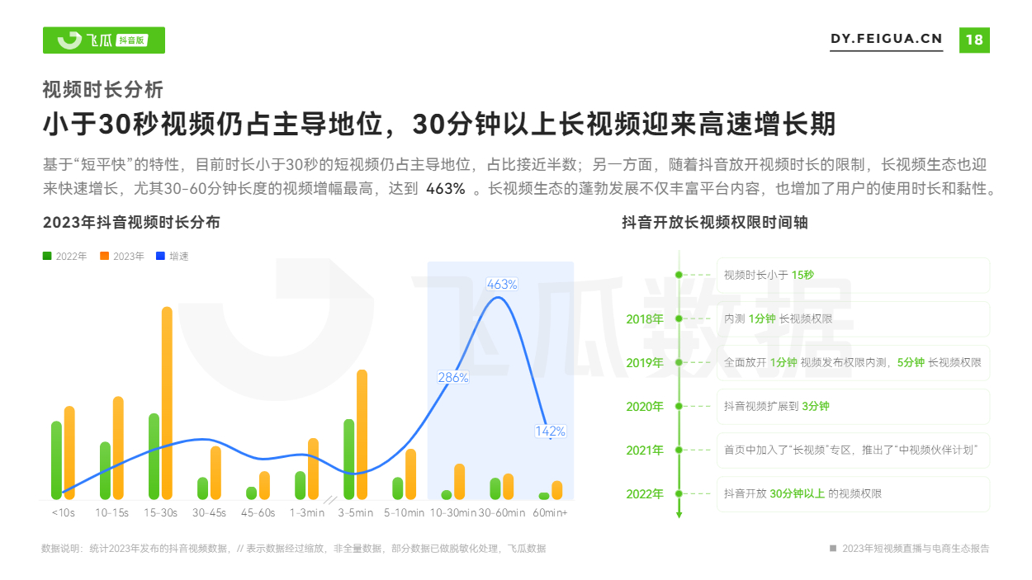1032x580 pixels.
Task: Select the 10-15s axis label
Action: 111,512
